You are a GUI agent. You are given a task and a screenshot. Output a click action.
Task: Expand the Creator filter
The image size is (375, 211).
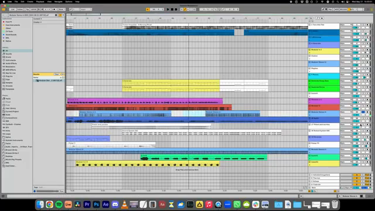click(37, 22)
